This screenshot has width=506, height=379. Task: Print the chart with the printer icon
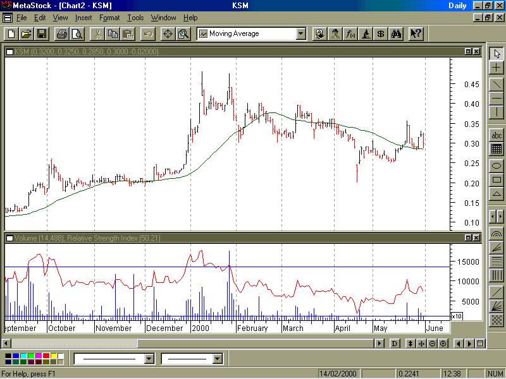(61, 33)
